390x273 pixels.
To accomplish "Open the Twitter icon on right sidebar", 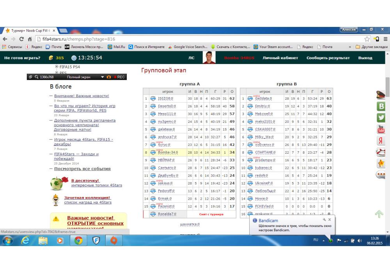I will (x=381, y=117).
